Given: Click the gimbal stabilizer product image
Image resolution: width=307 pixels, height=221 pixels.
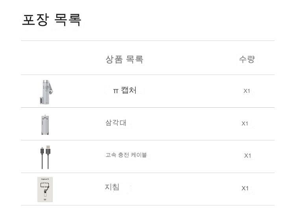Looking at the screenshot, I should tap(46, 91).
